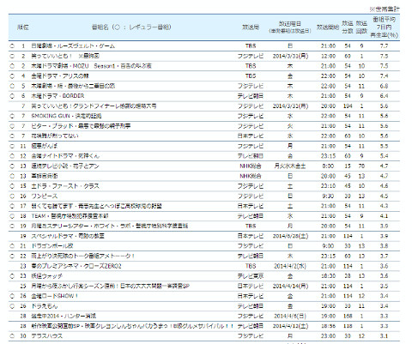Select the title TEAM・警視庁特別犯罪捜査本部

click(x=70, y=216)
